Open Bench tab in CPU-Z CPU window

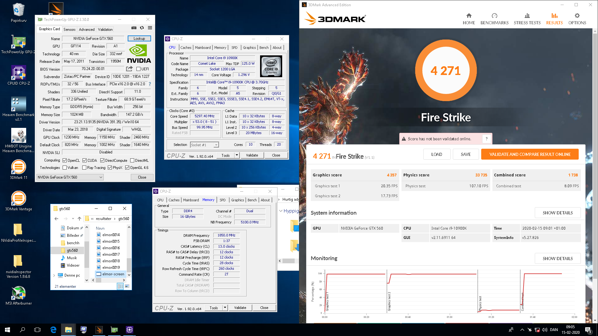[264, 48]
